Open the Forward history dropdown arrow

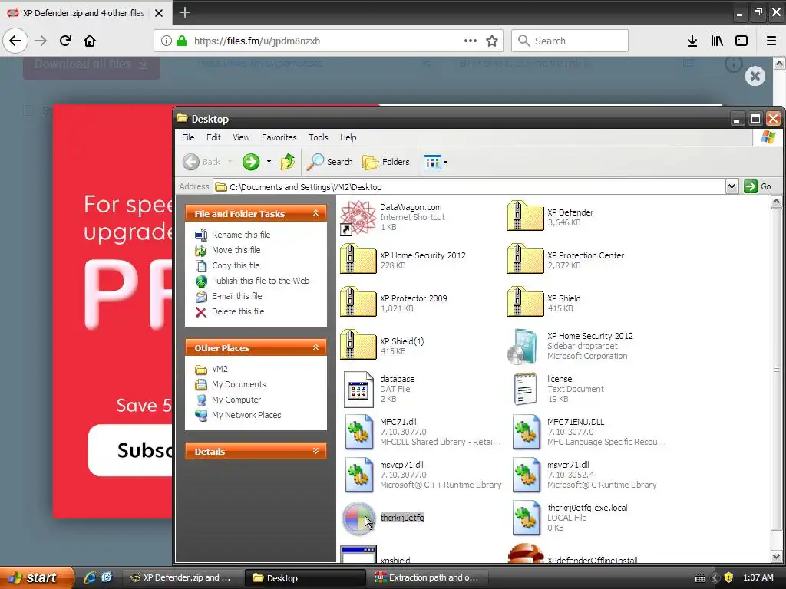point(269,162)
